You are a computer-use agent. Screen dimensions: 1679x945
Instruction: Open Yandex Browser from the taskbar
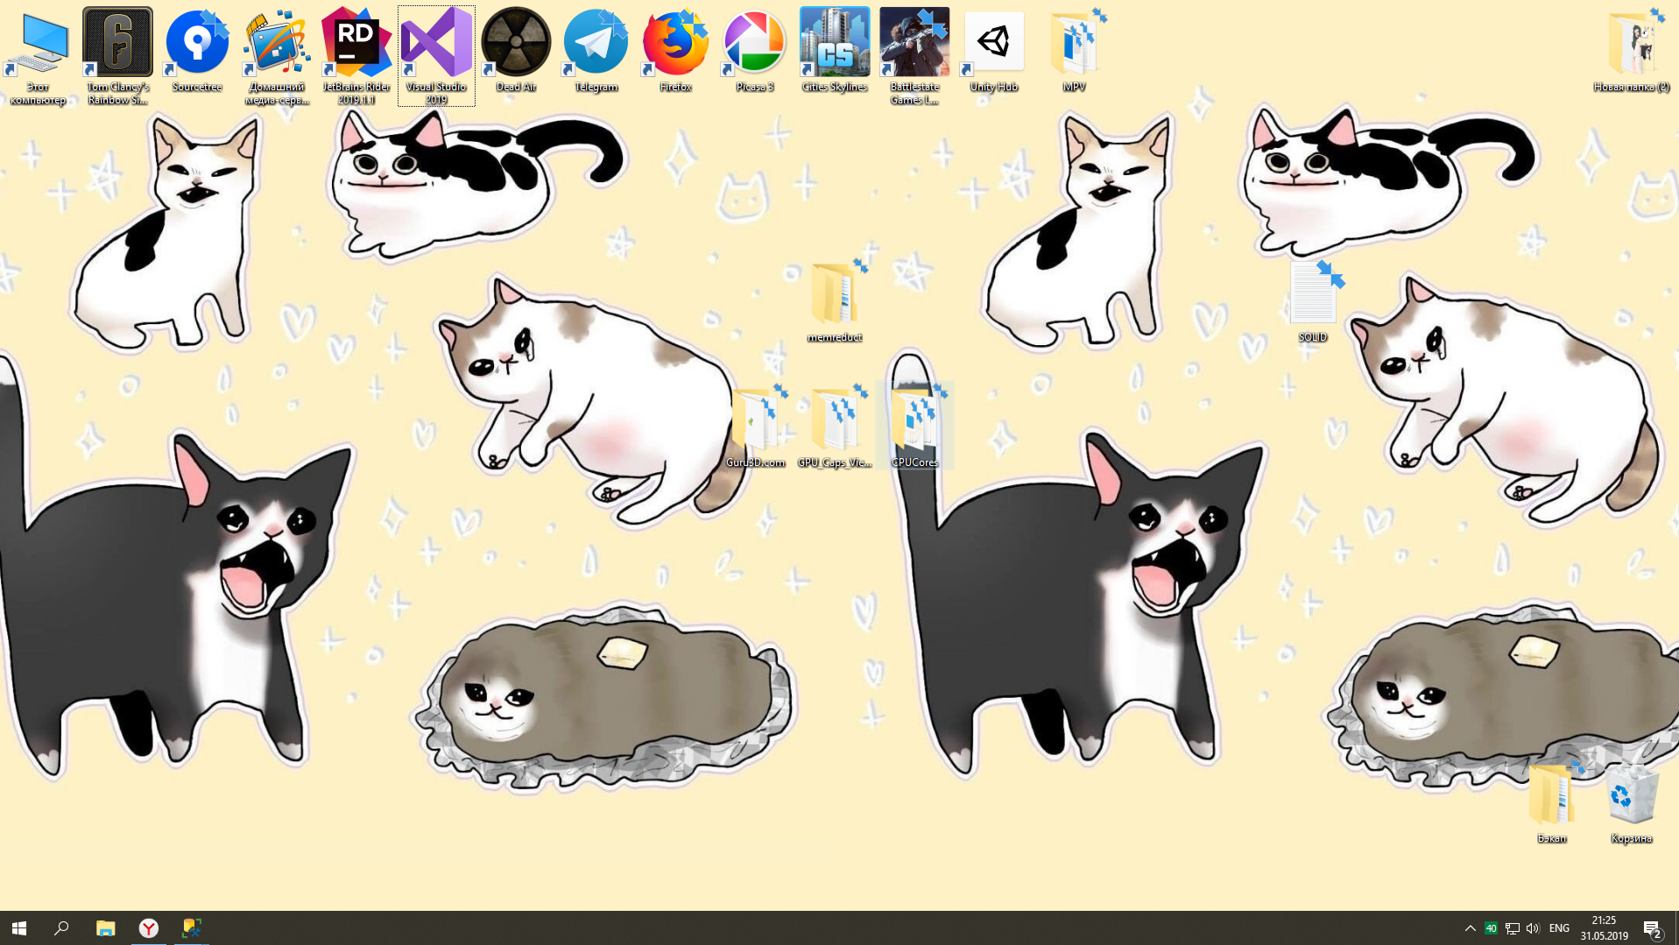click(x=149, y=927)
